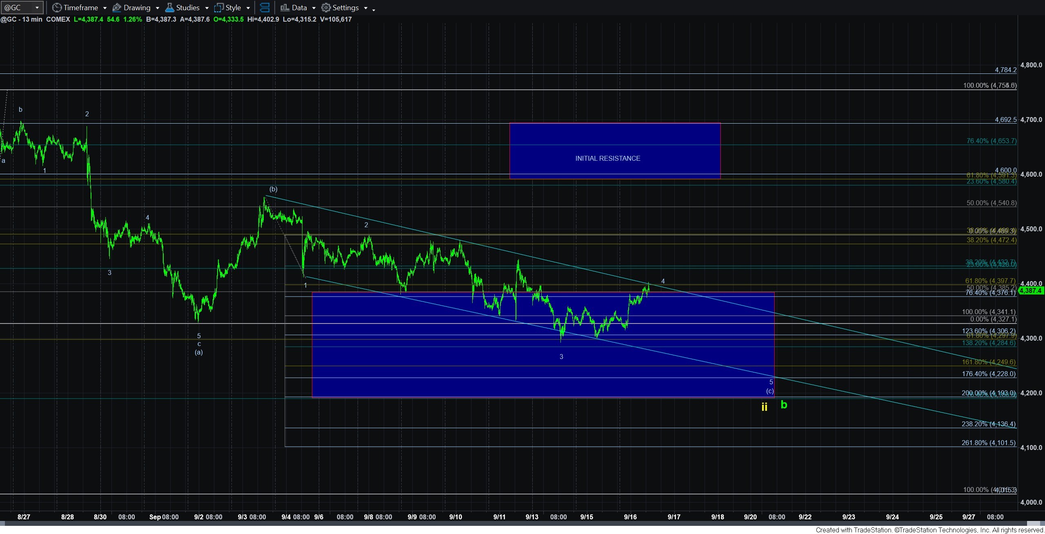Click the Settings gear icon
The height and width of the screenshot is (534, 1045).
click(326, 7)
